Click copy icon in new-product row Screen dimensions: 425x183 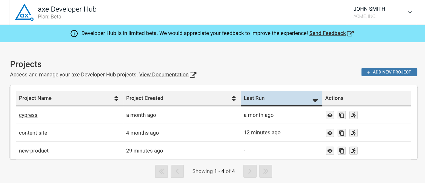click(x=342, y=151)
